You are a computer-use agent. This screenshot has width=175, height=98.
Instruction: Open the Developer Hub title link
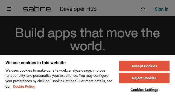pyautogui.click(x=78, y=9)
